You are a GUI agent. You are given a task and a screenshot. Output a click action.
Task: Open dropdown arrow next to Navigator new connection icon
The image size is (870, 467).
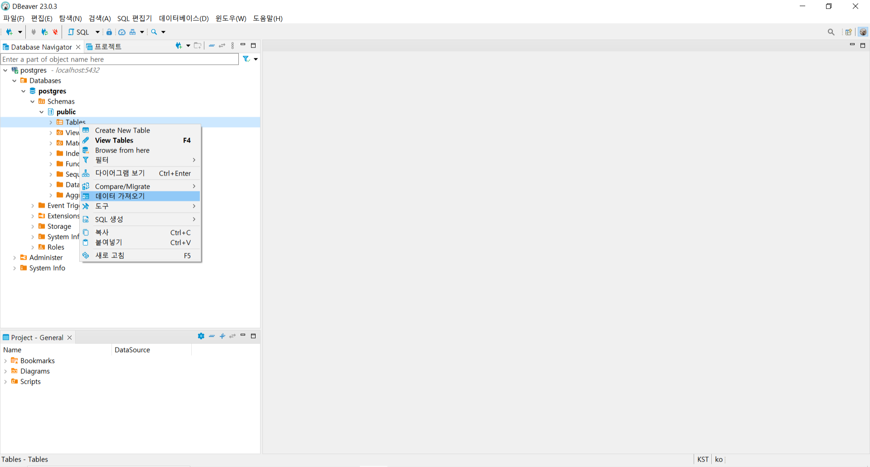(188, 46)
